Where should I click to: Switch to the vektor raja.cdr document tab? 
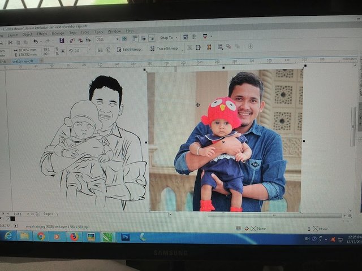click(23, 62)
